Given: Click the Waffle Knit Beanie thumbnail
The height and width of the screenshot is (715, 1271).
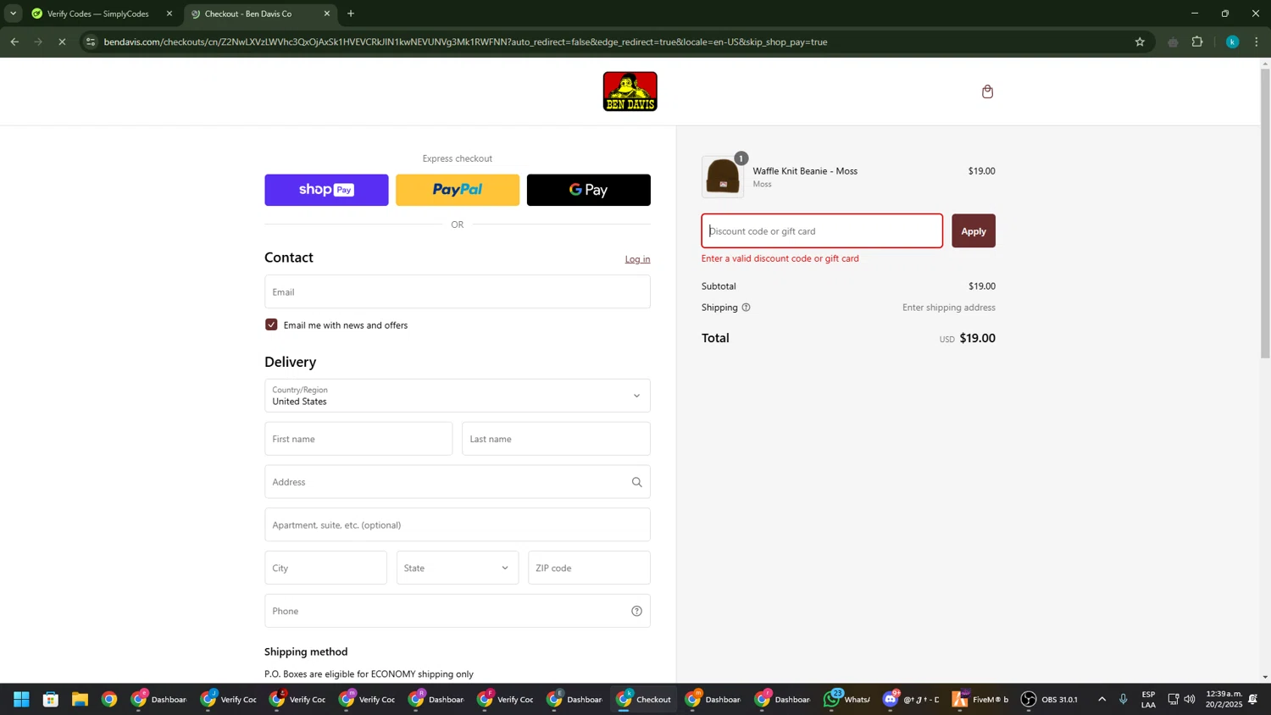Looking at the screenshot, I should click(723, 176).
